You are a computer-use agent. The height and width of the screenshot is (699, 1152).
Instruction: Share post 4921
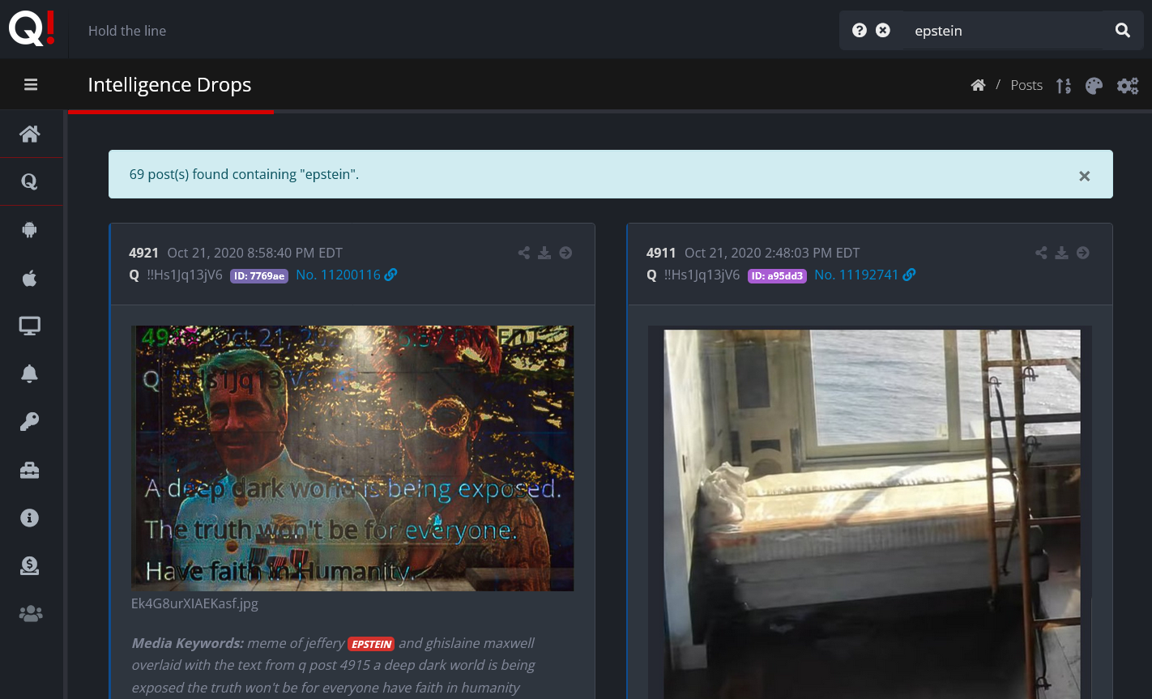[x=524, y=253]
